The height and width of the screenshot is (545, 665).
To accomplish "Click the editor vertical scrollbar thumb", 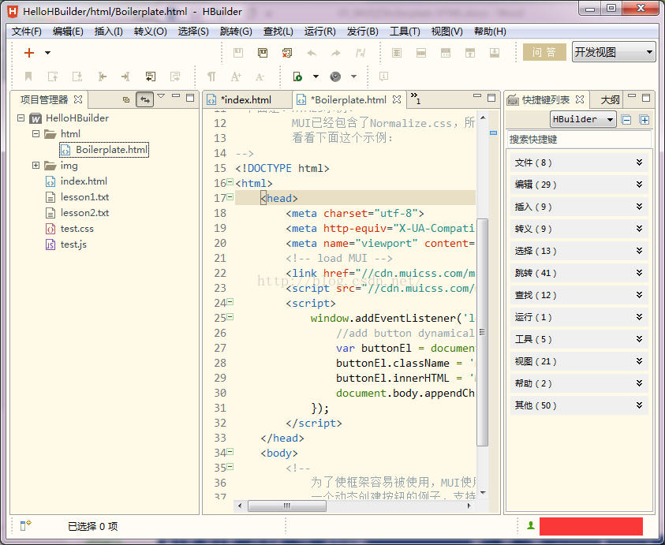I will pyautogui.click(x=482, y=332).
